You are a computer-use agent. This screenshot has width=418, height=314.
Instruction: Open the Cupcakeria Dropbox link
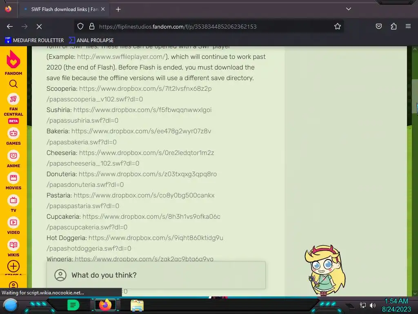151,217
